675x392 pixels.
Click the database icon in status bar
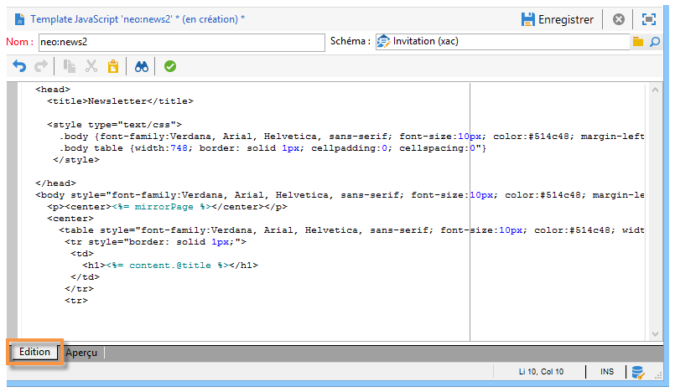click(x=638, y=372)
